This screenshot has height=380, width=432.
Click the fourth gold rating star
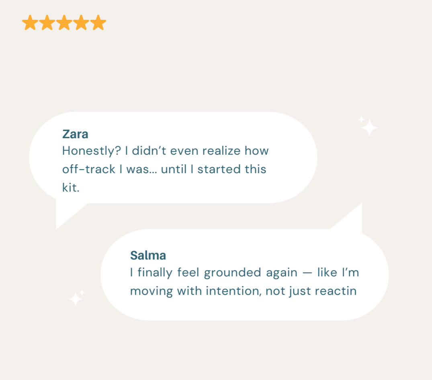tap(81, 23)
